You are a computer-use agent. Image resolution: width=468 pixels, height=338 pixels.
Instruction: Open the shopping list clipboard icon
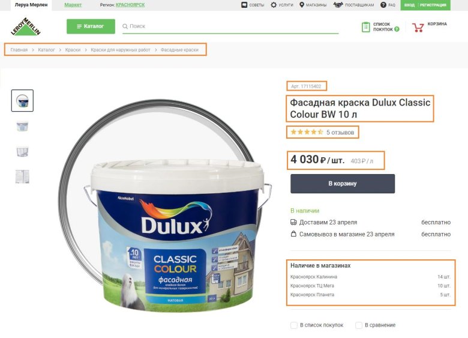pyautogui.click(x=365, y=27)
